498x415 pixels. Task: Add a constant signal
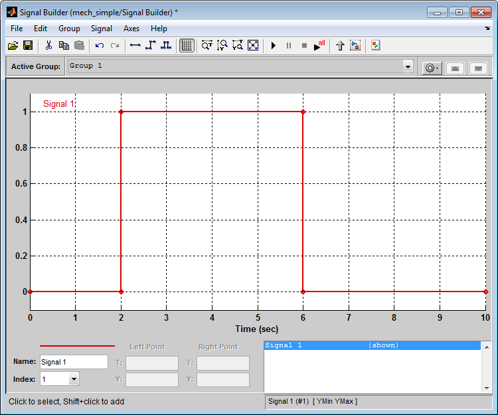tap(135, 46)
